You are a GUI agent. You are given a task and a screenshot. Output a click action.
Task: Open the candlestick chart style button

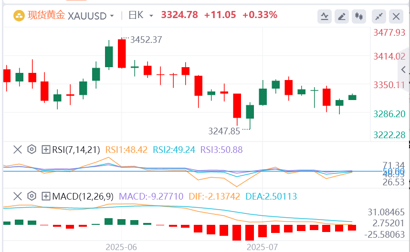[x=359, y=17]
